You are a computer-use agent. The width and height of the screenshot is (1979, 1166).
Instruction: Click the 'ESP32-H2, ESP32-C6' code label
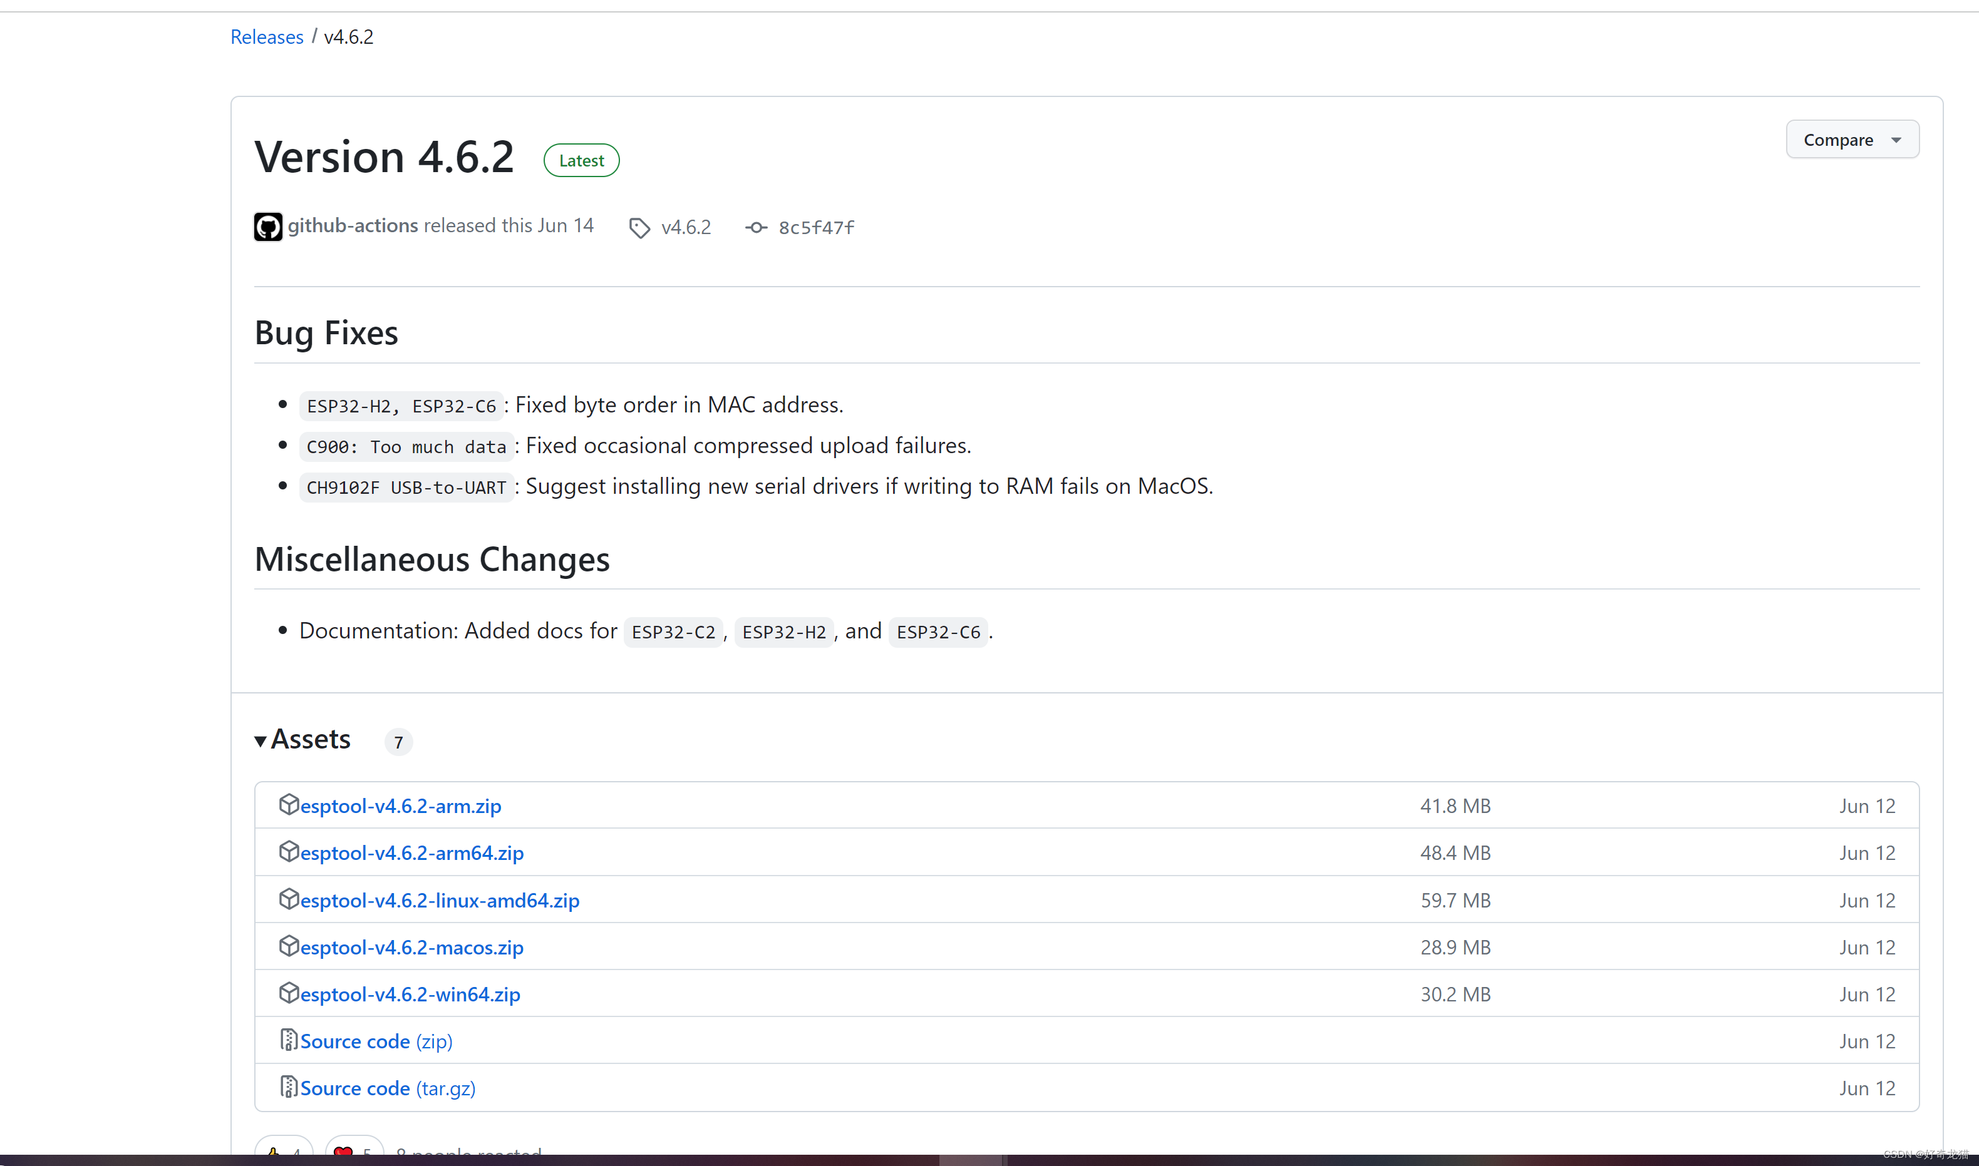coord(402,406)
